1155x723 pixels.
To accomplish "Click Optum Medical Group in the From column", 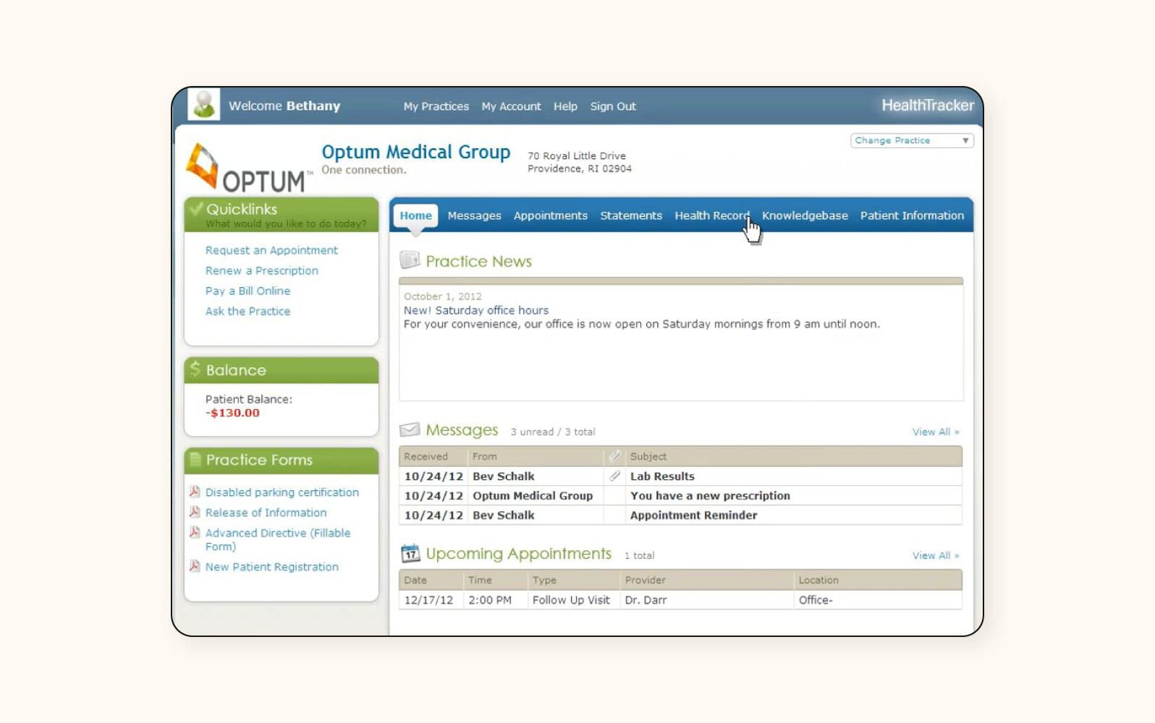I will 533,495.
